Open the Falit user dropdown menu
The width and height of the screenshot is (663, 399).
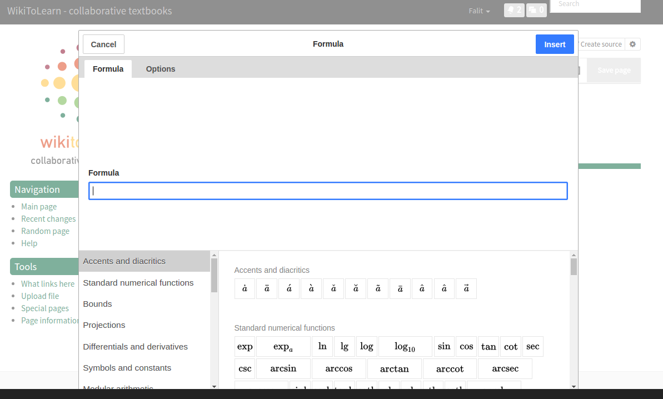coord(479,11)
